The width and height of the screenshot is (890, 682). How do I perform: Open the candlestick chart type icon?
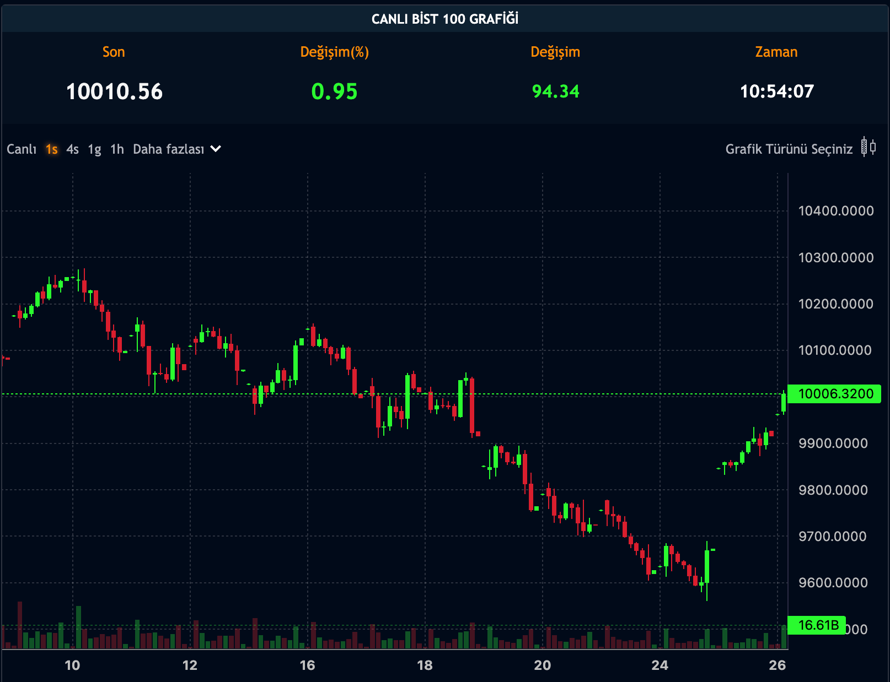(x=868, y=148)
